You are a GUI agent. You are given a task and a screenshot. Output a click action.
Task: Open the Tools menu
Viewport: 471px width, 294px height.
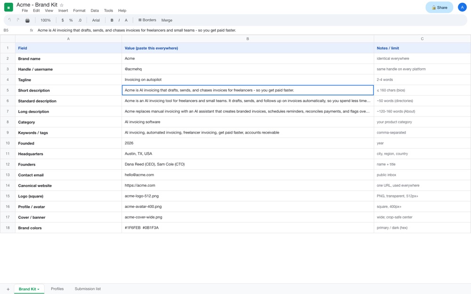[108, 10]
